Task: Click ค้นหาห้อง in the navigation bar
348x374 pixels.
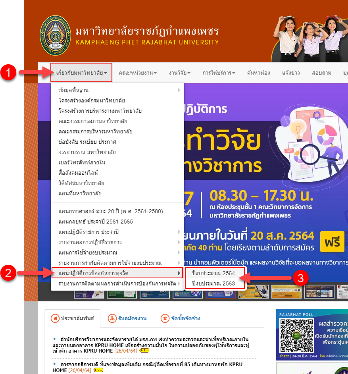Action: [x=258, y=73]
